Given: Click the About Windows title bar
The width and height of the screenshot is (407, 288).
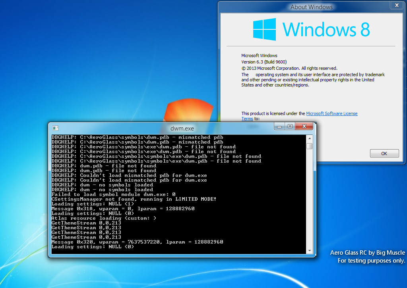Looking at the screenshot, I should [312, 7].
